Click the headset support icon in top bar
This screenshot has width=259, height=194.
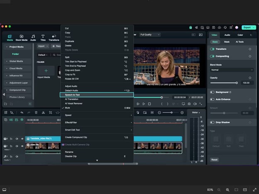pyautogui.click(x=225, y=27)
